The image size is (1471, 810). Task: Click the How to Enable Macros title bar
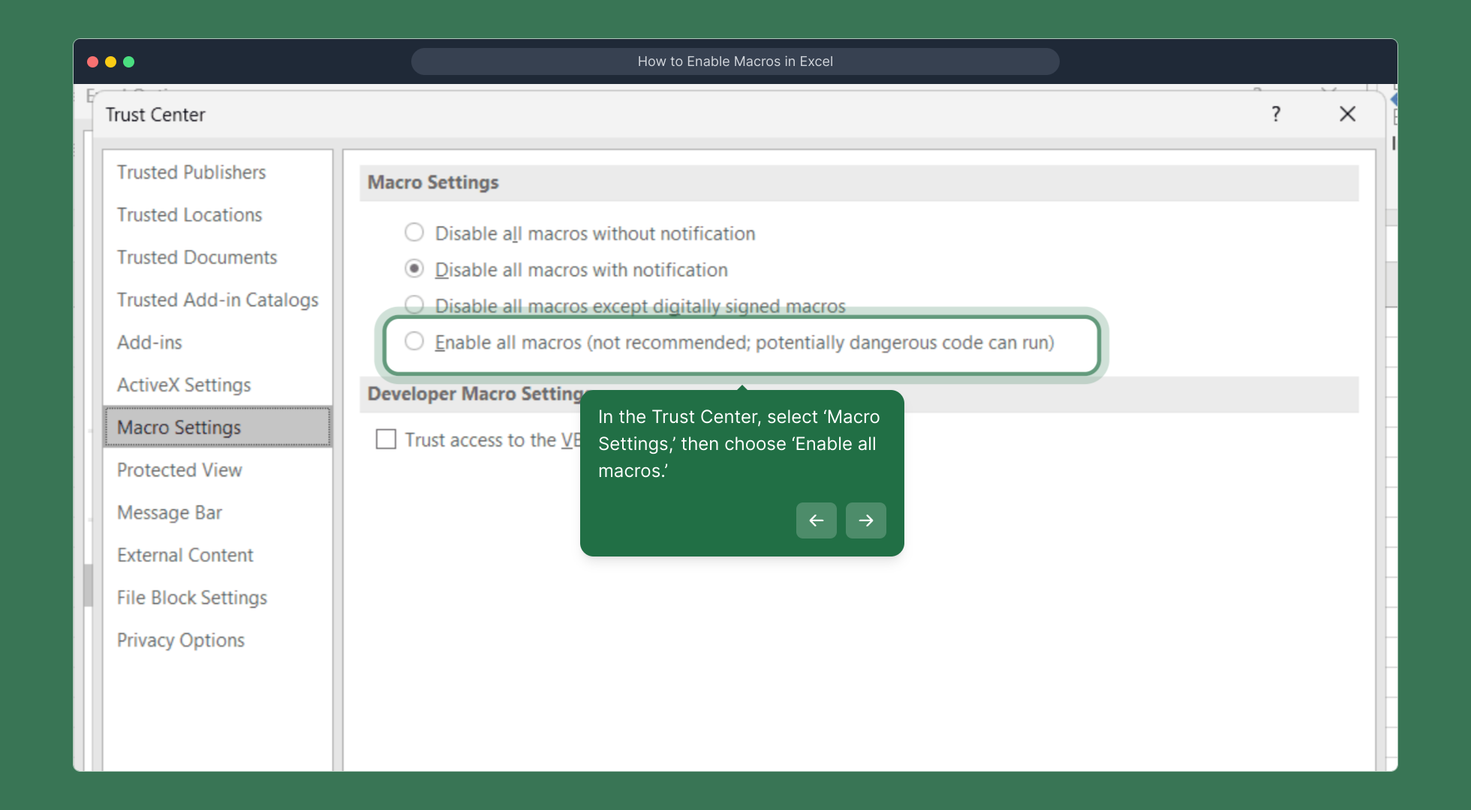coord(735,61)
